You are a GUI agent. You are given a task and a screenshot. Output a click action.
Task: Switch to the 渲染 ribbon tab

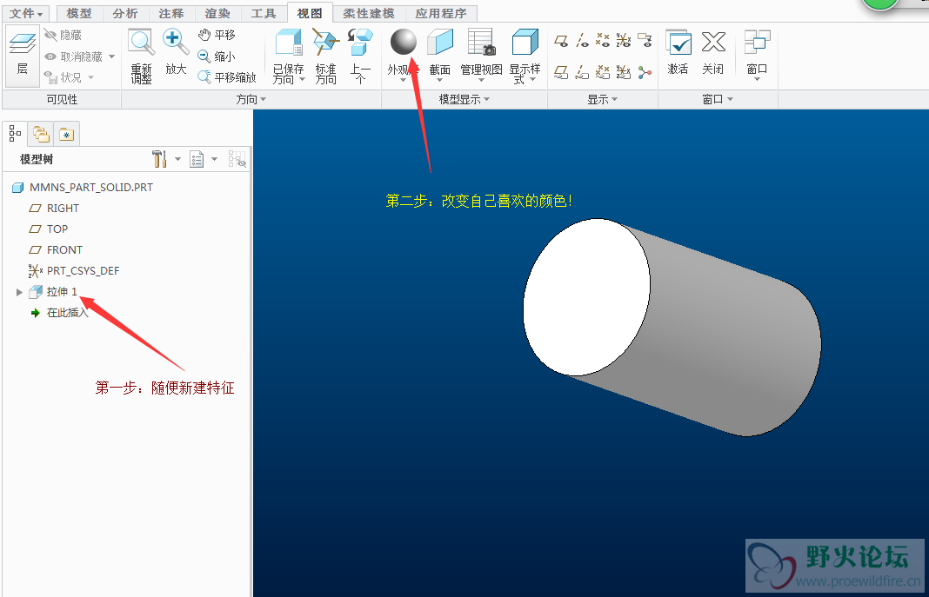[217, 13]
